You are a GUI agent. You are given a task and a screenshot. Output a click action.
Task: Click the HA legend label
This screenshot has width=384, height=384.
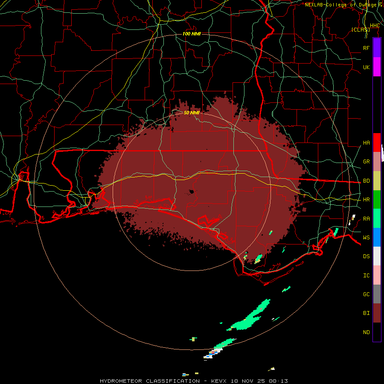366,143
